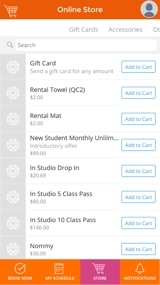Add In Studio Drop In to cart
This screenshot has width=160, height=285.
(138, 171)
